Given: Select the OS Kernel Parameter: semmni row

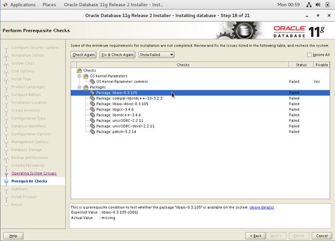Looking at the screenshot, I should click(200, 82).
